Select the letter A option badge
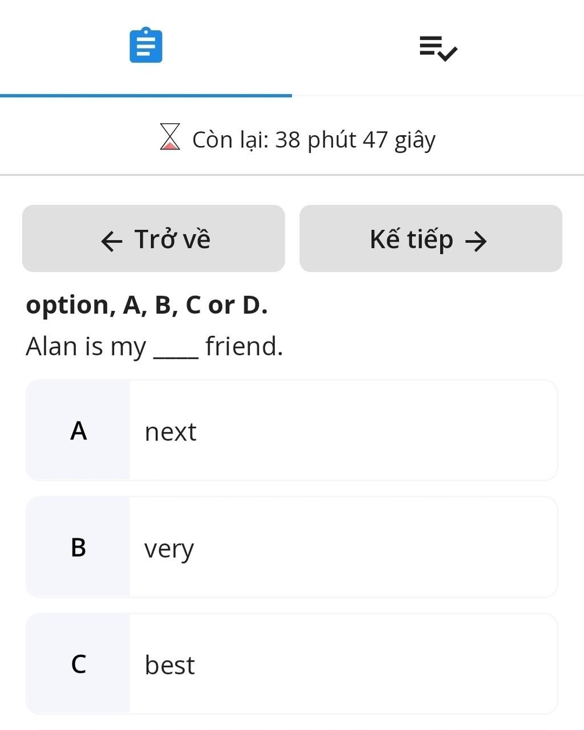This screenshot has width=584, height=730. 78,431
